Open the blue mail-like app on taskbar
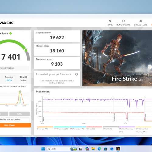This screenshot has width=152, height=152. 112,149
